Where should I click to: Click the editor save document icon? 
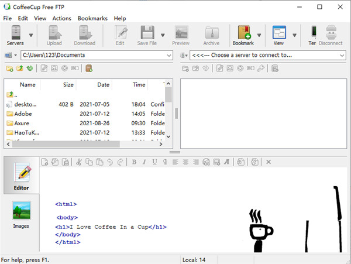[x=65, y=162]
